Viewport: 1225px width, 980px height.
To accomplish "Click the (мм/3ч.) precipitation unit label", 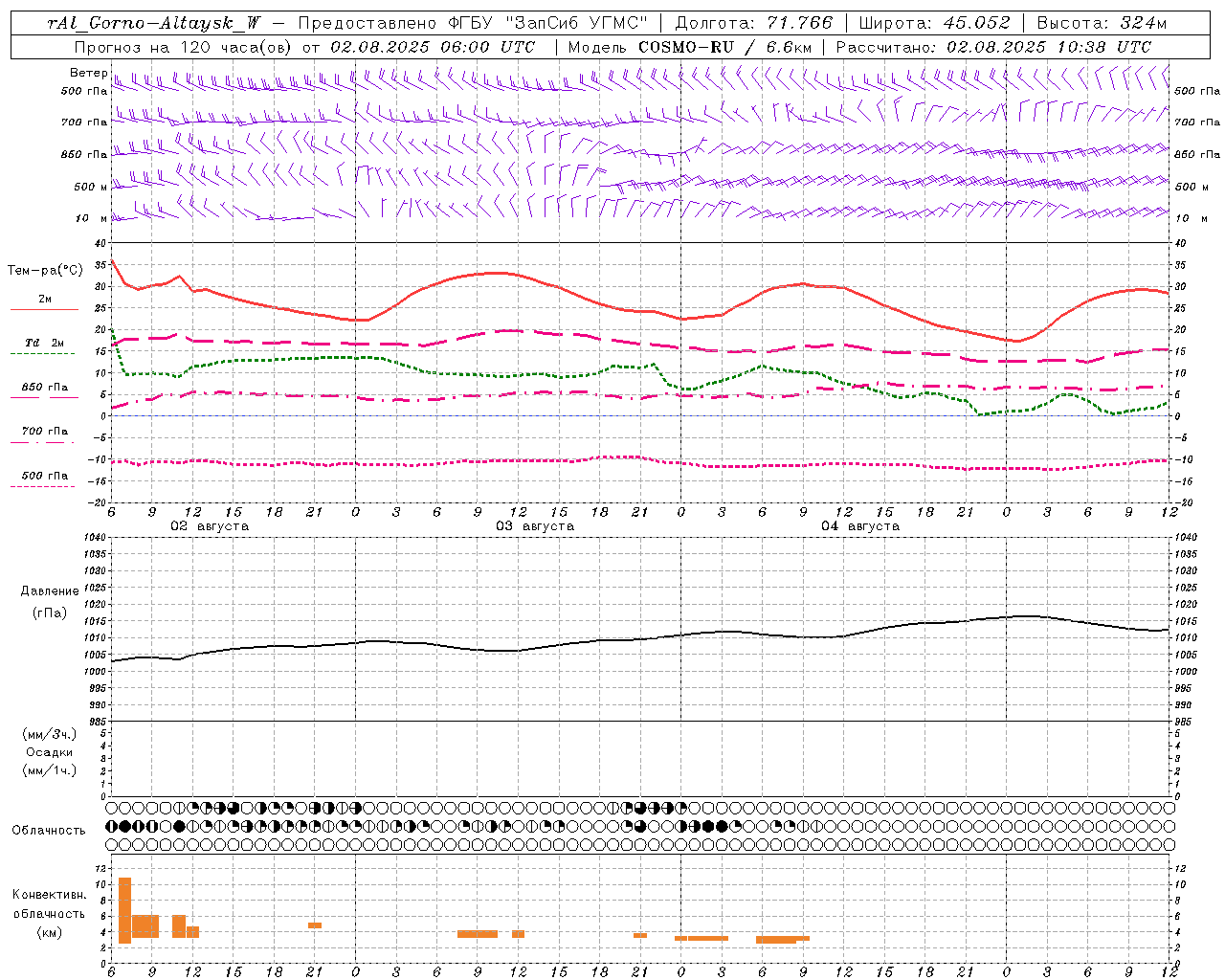I will click(x=50, y=734).
